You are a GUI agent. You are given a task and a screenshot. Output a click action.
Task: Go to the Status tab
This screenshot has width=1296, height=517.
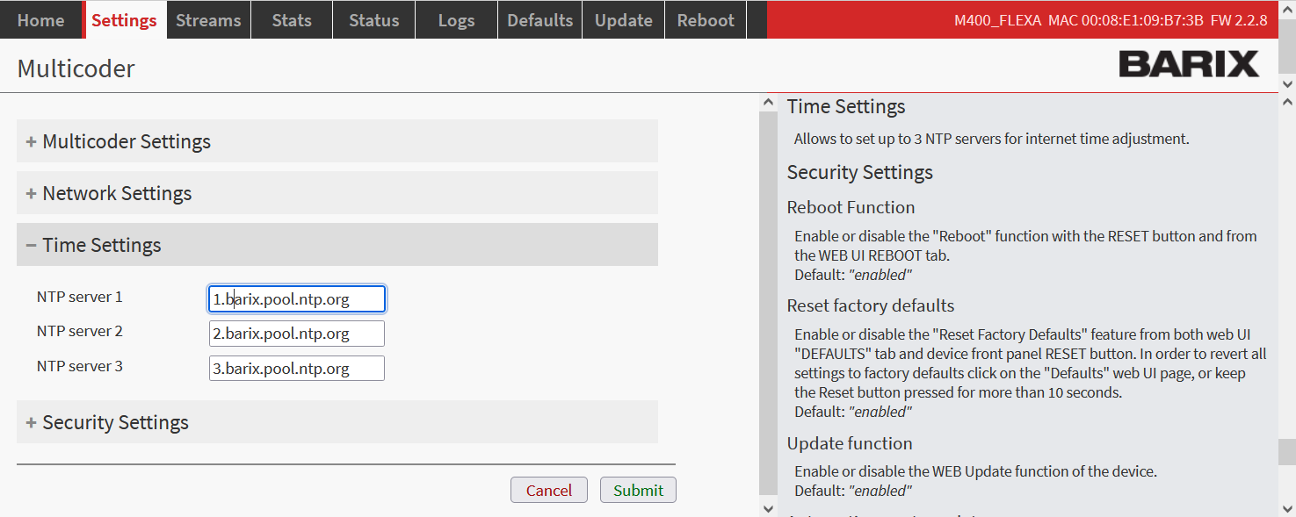(373, 20)
